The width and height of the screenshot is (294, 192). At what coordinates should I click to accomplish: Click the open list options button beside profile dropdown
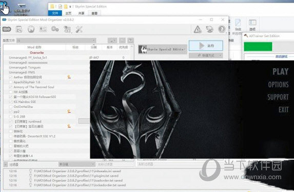point(112,40)
